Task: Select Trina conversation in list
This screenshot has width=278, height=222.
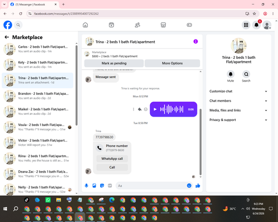Action: point(37,80)
